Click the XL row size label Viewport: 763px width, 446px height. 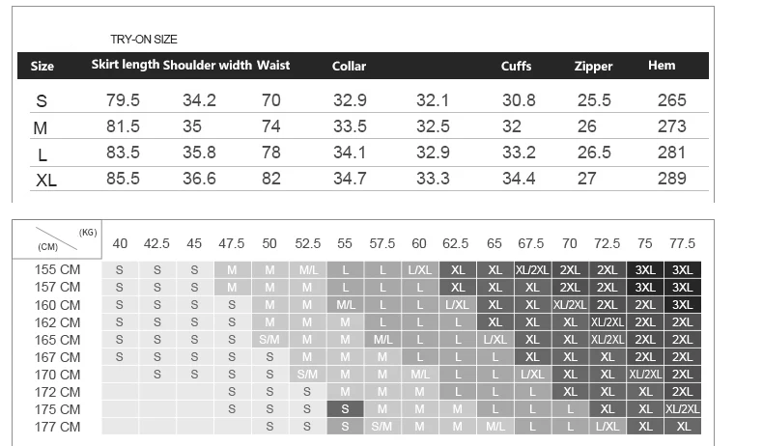[46, 181]
